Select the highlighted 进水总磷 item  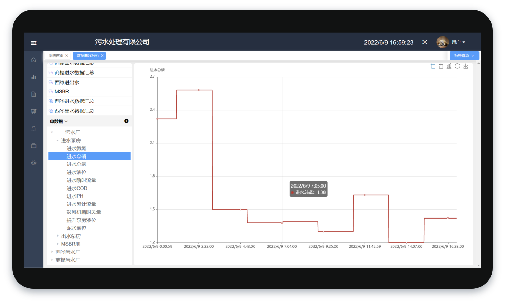89,156
